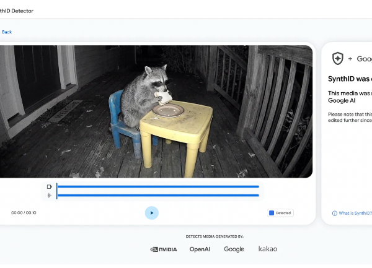
Task: Click the video track camera icon
Action: pos(50,186)
